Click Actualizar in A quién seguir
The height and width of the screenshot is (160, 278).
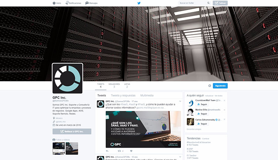pos(209,96)
